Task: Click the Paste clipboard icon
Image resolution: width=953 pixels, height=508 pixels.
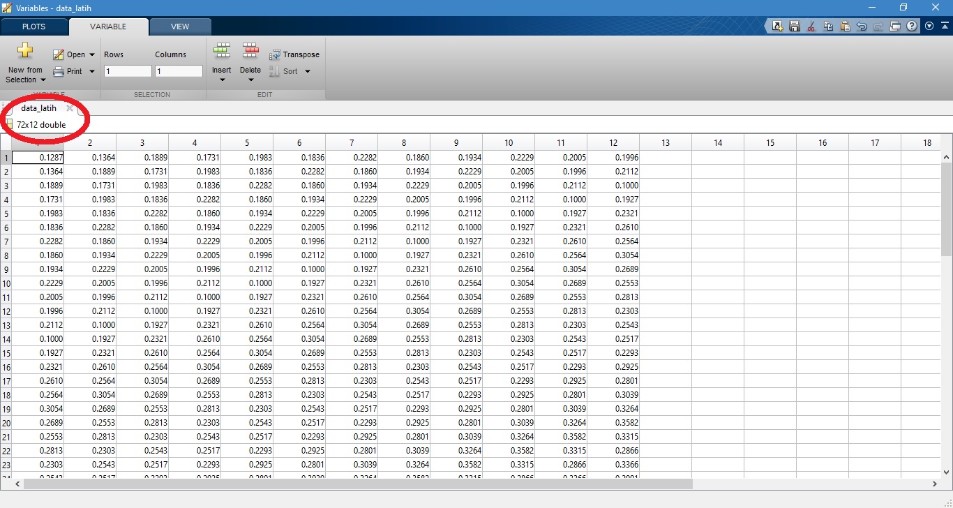Action: [845, 27]
